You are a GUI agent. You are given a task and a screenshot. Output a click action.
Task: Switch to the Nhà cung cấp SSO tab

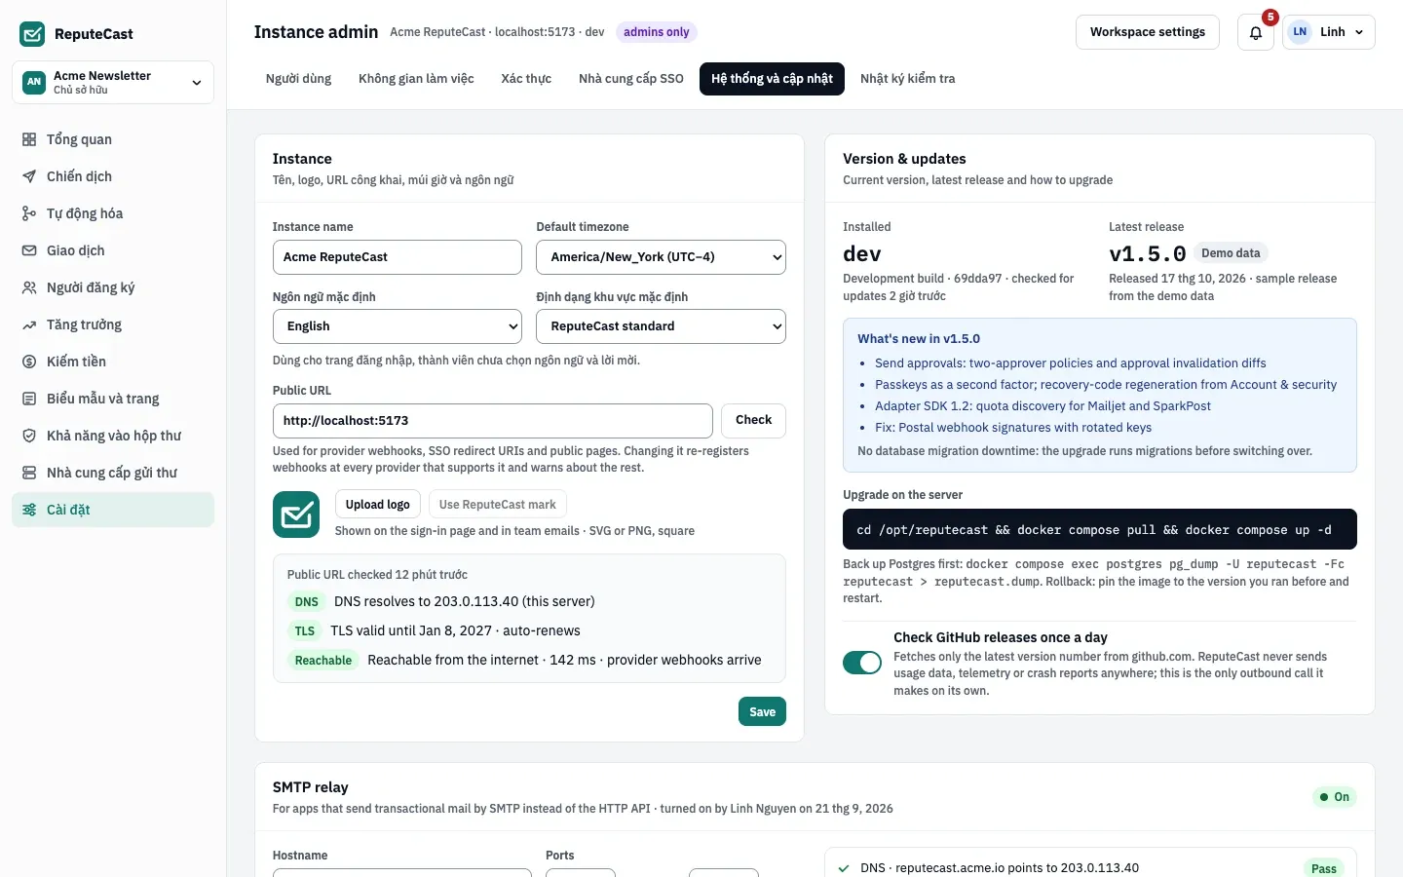coord(631,79)
